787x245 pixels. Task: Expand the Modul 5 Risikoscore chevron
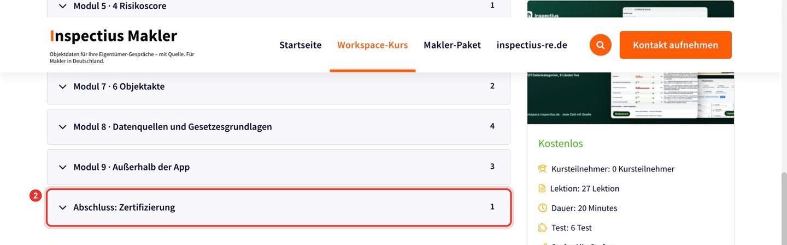[x=63, y=6]
